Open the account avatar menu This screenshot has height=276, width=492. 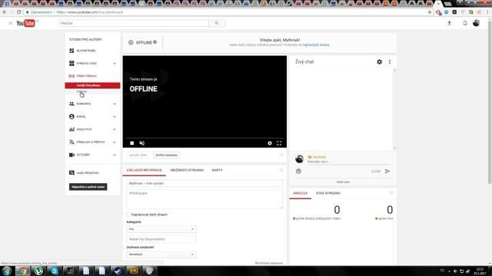[476, 23]
